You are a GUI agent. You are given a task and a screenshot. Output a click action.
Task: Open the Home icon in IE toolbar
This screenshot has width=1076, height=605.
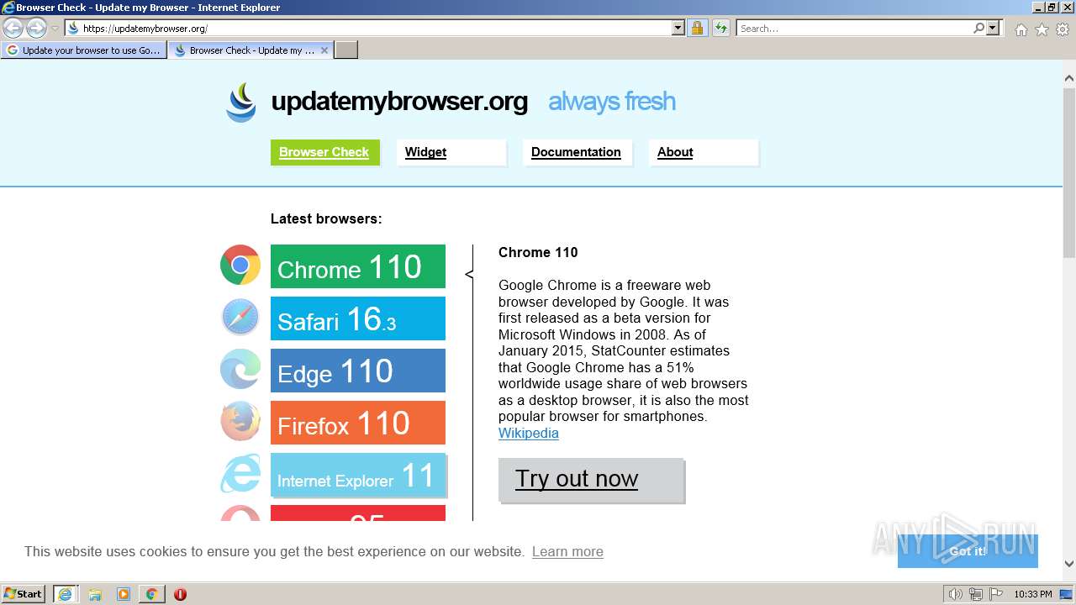coord(1021,29)
